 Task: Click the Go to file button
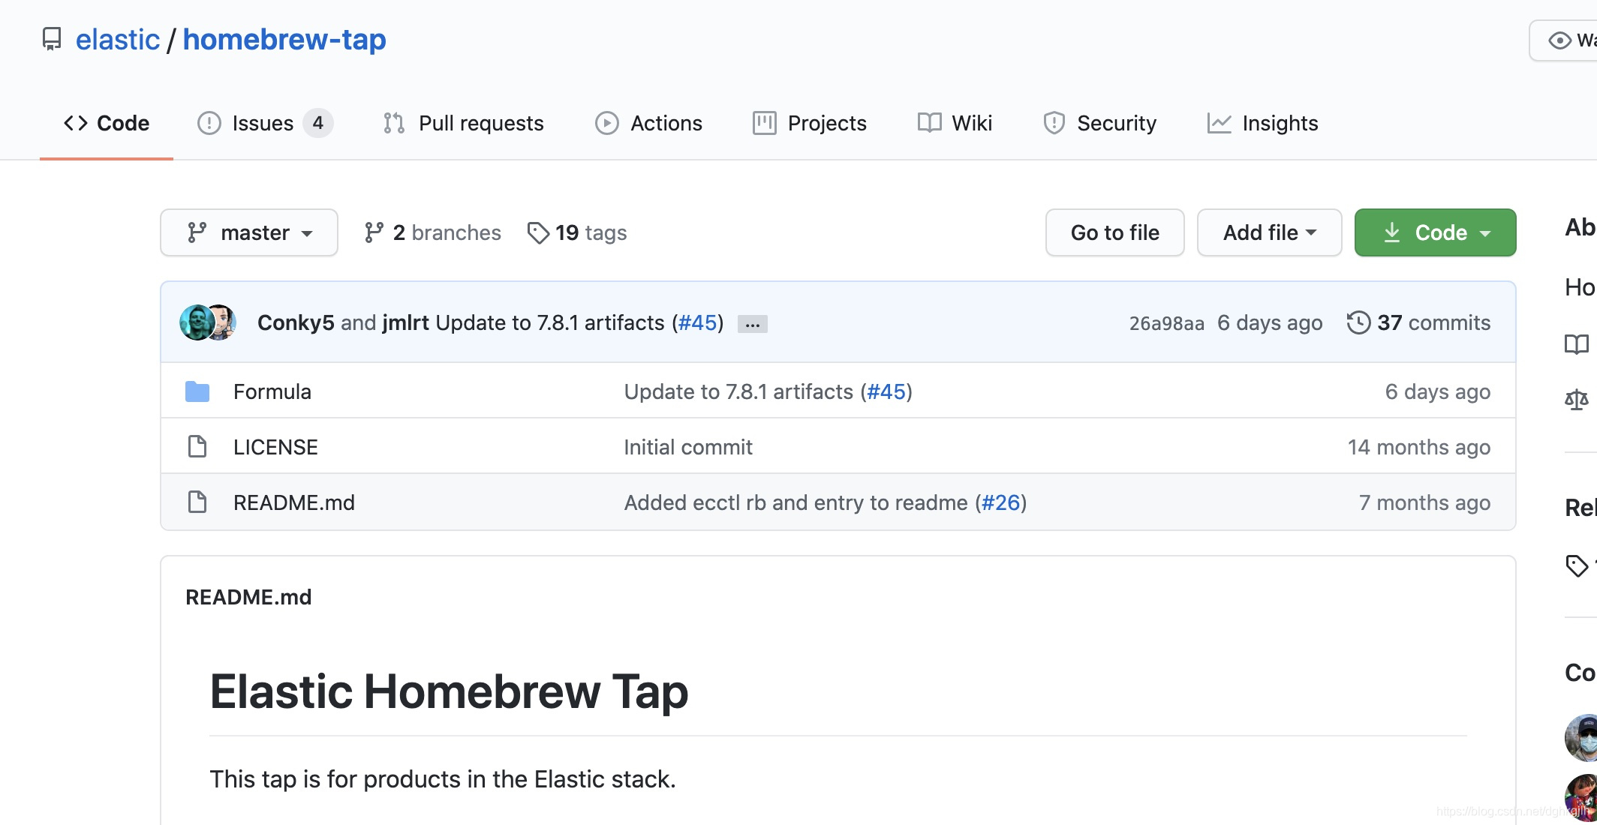tap(1115, 232)
